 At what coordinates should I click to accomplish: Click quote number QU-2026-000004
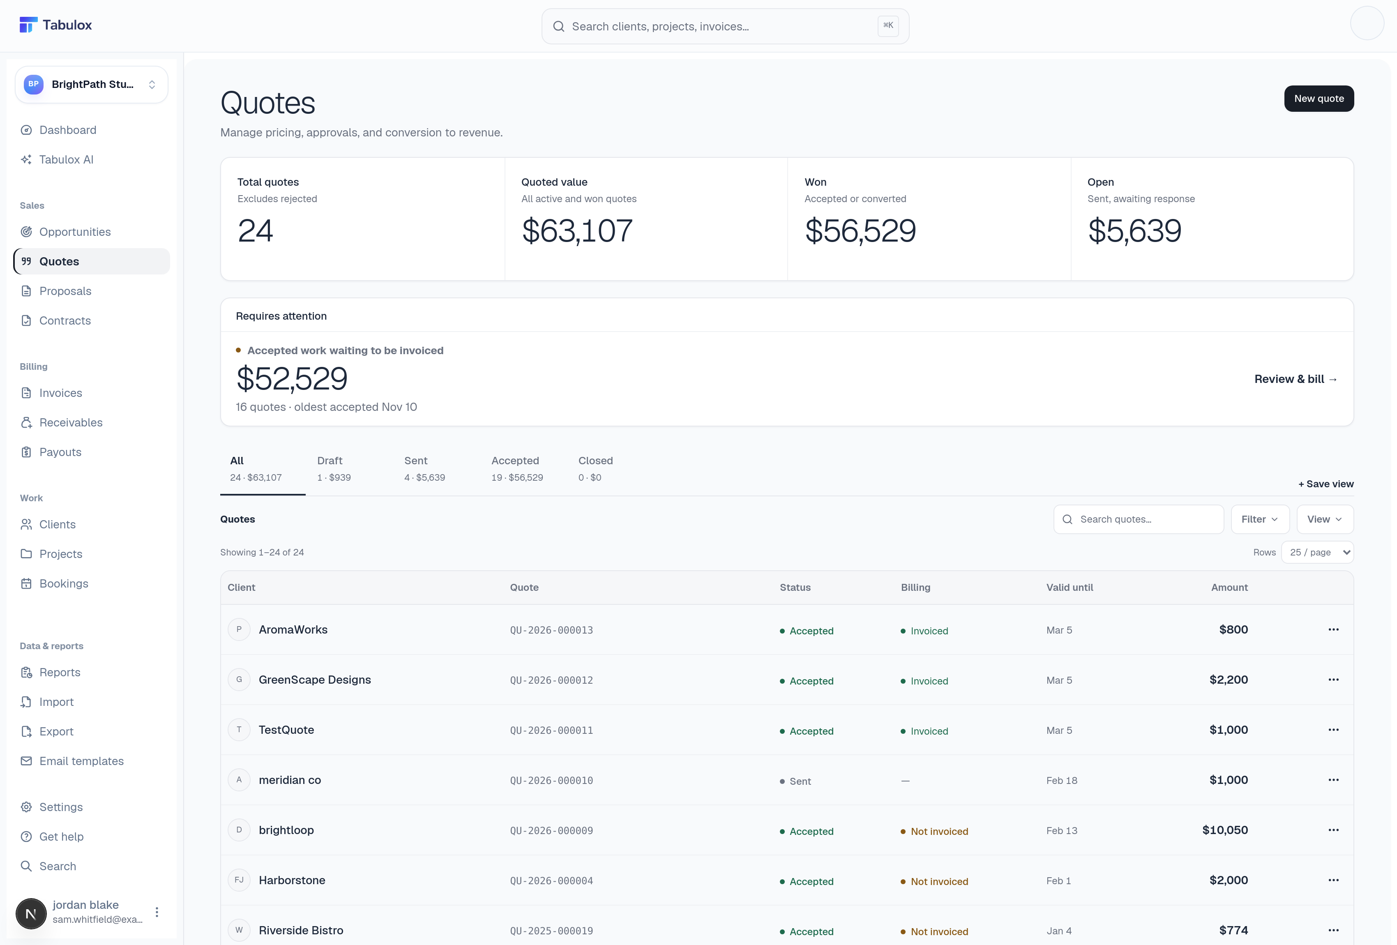coord(551,880)
